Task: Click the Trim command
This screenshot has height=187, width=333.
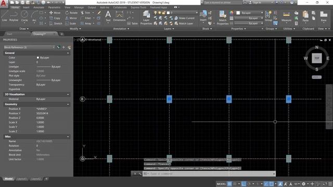Action: coord(85,12)
